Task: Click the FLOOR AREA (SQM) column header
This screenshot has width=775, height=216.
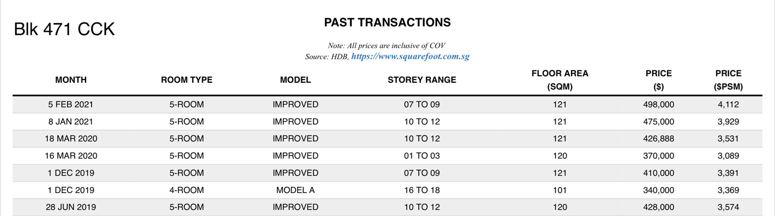Action: coord(560,80)
